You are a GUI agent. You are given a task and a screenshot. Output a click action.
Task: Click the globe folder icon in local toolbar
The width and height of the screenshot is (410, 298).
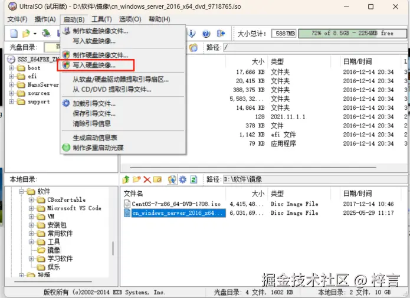pos(172,179)
